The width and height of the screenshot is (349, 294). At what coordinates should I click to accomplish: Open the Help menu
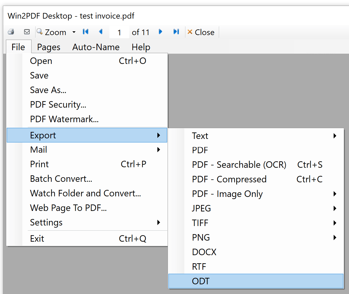(x=141, y=47)
